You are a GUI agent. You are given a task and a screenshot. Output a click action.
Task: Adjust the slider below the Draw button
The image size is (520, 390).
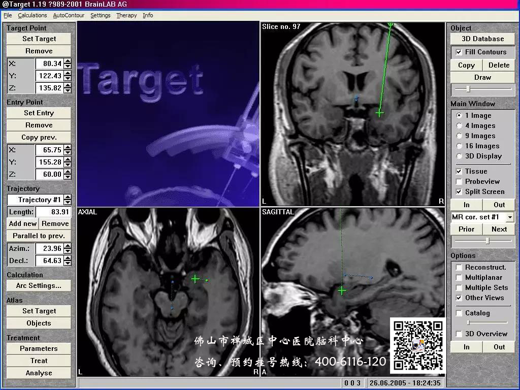point(468,89)
